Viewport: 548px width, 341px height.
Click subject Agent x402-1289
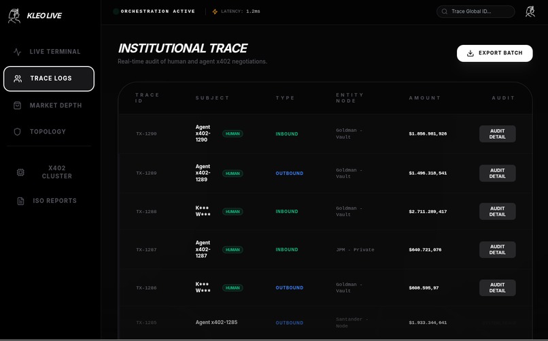coord(203,173)
